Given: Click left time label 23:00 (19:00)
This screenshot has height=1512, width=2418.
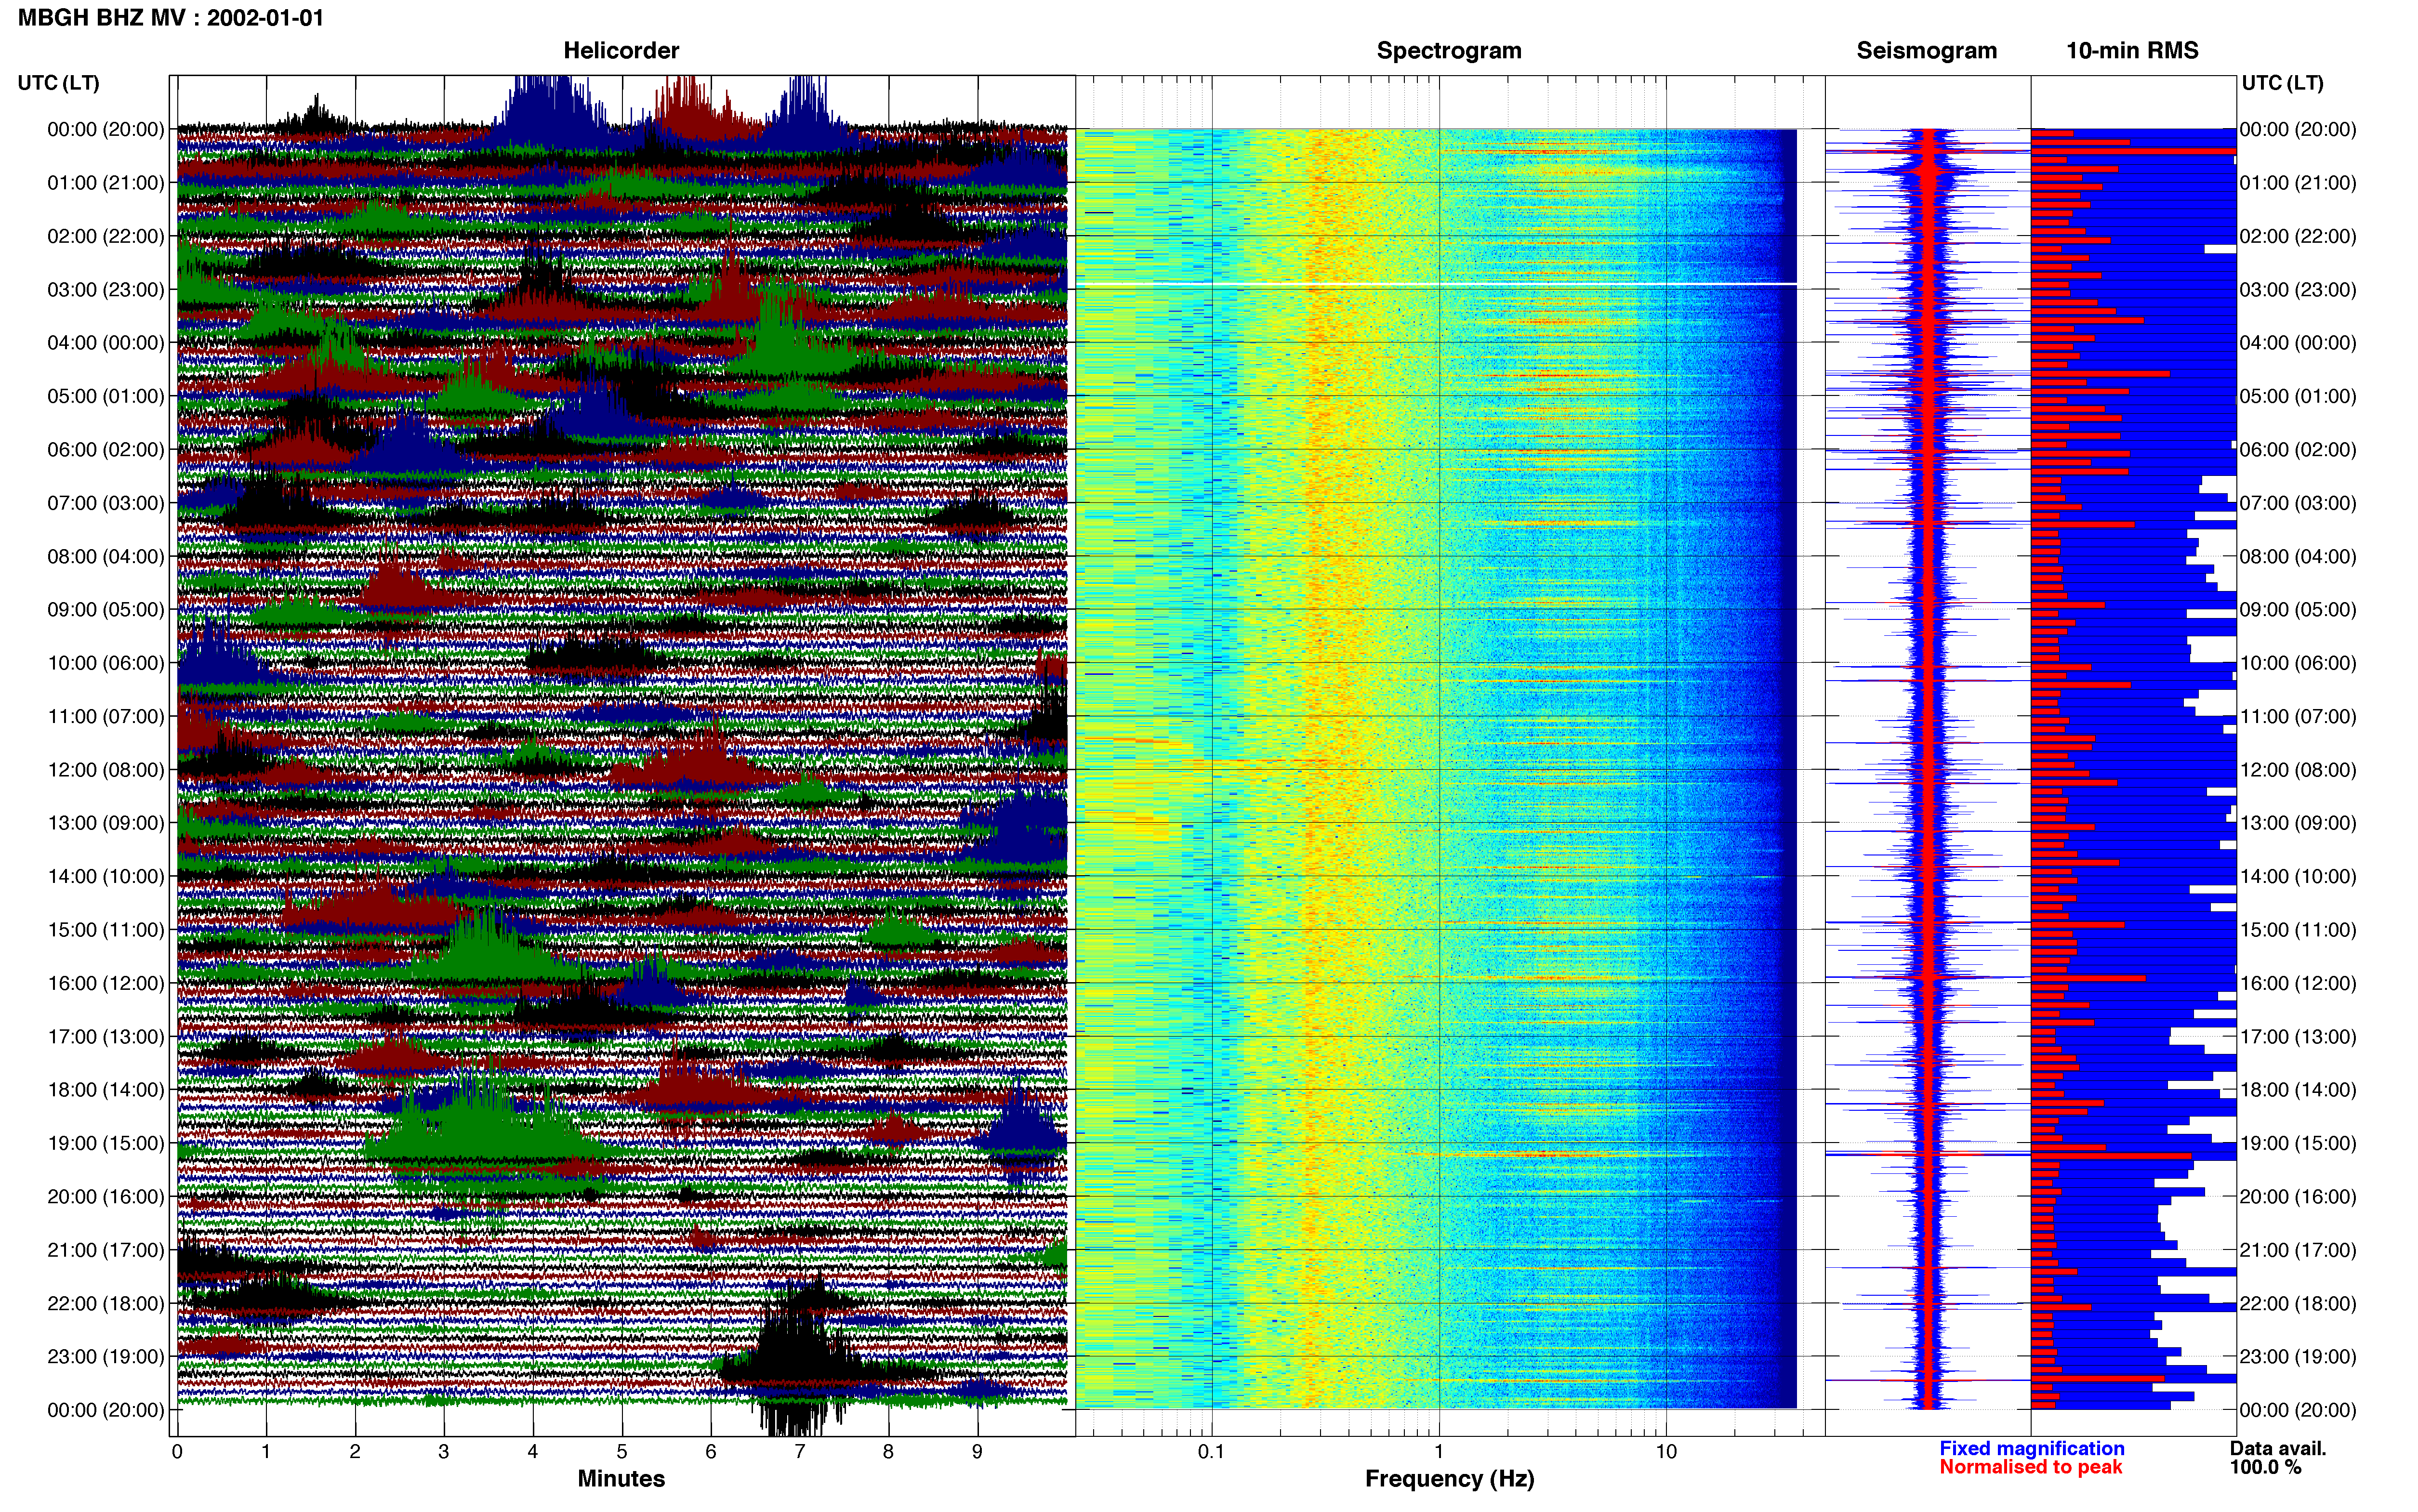Looking at the screenshot, I should (105, 1357).
